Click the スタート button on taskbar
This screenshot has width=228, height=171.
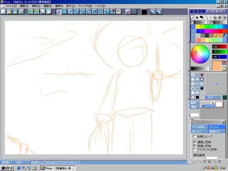7,168
